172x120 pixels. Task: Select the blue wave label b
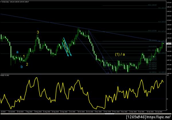point(22,67)
